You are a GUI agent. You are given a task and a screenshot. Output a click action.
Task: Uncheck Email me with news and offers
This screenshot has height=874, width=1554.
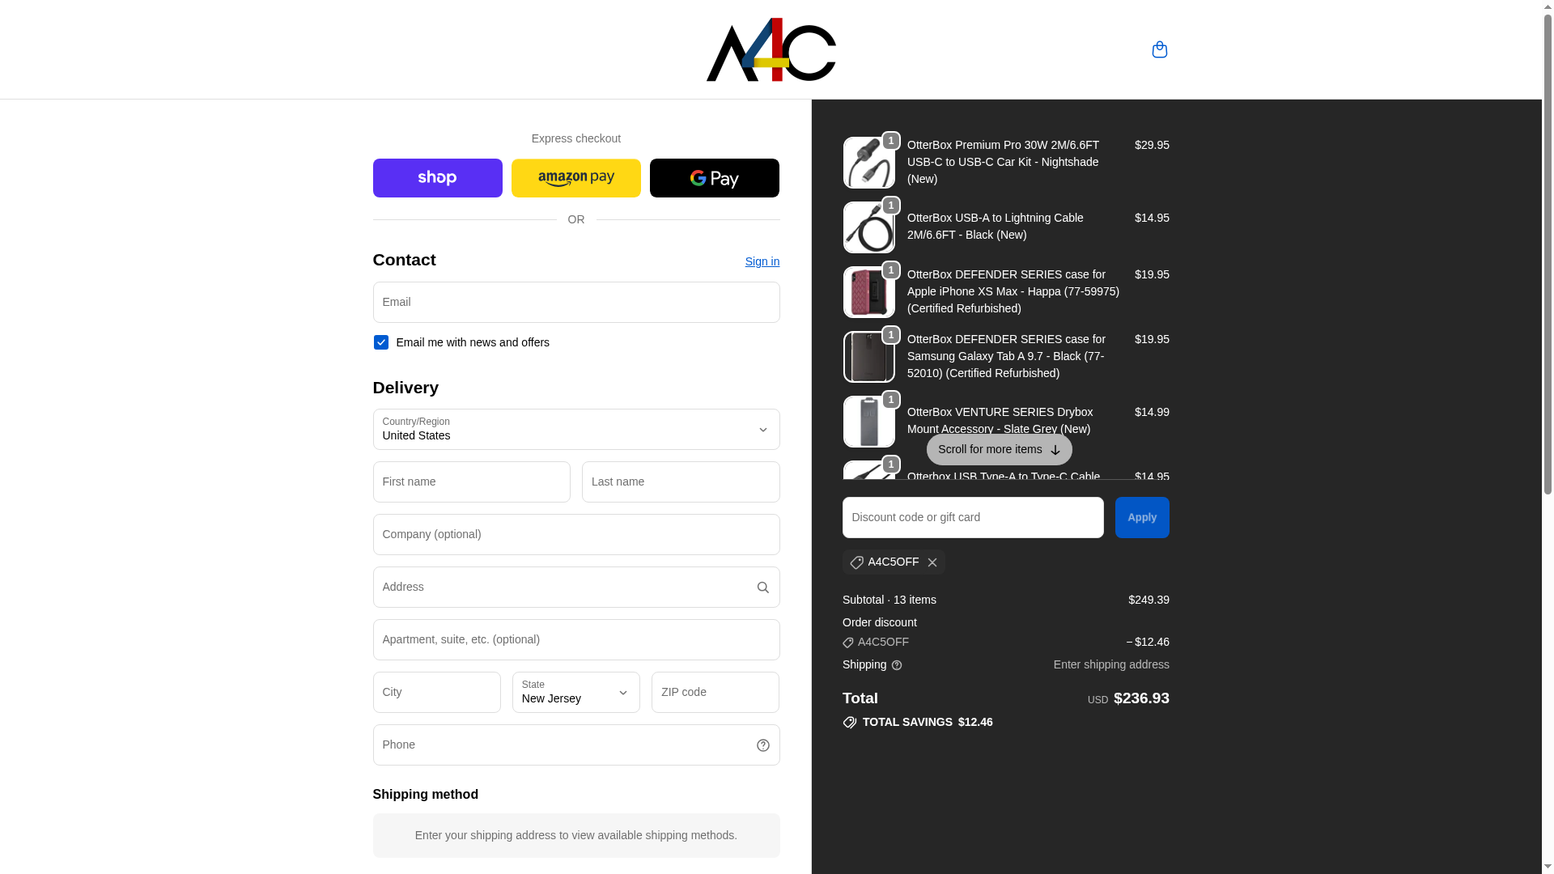pos(380,342)
